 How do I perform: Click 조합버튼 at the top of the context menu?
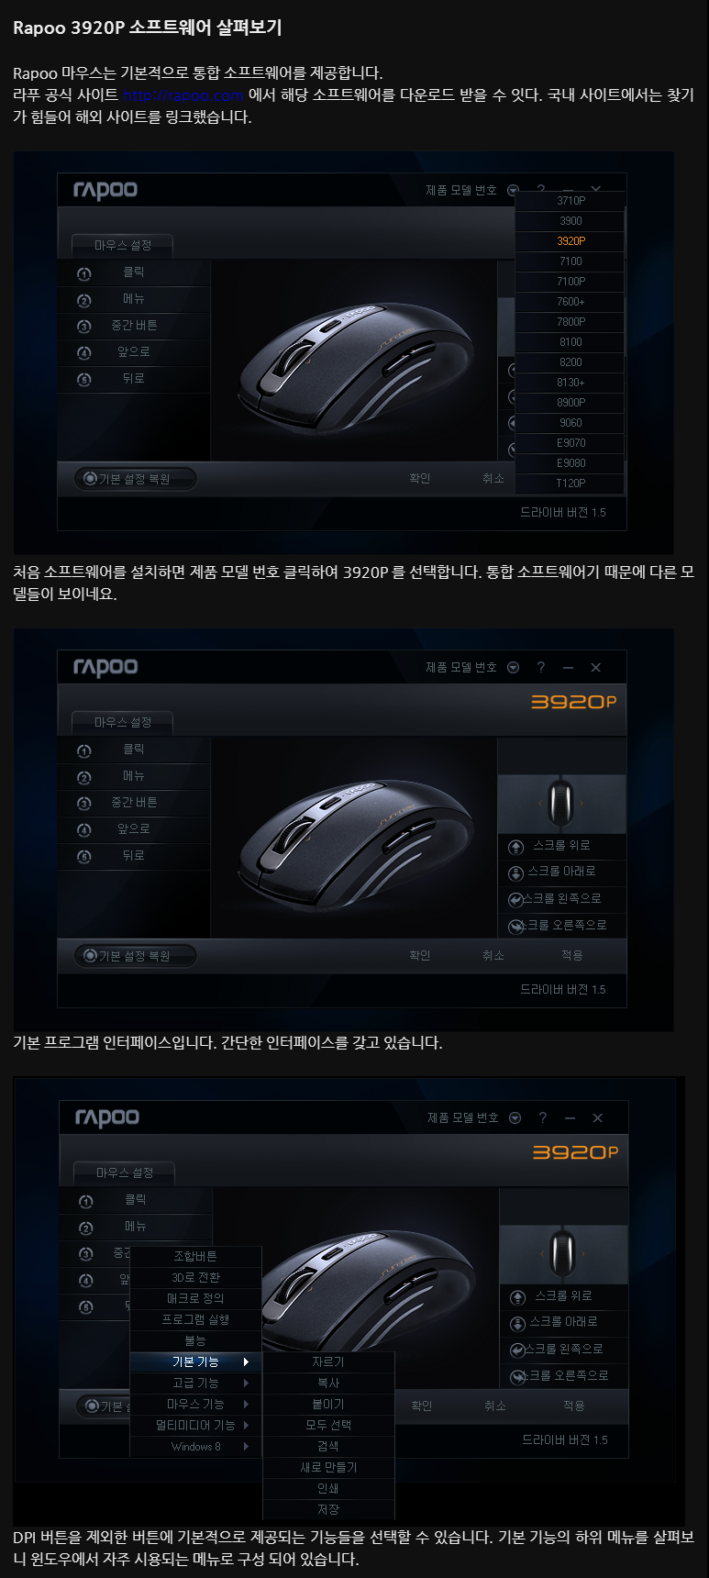point(195,1256)
